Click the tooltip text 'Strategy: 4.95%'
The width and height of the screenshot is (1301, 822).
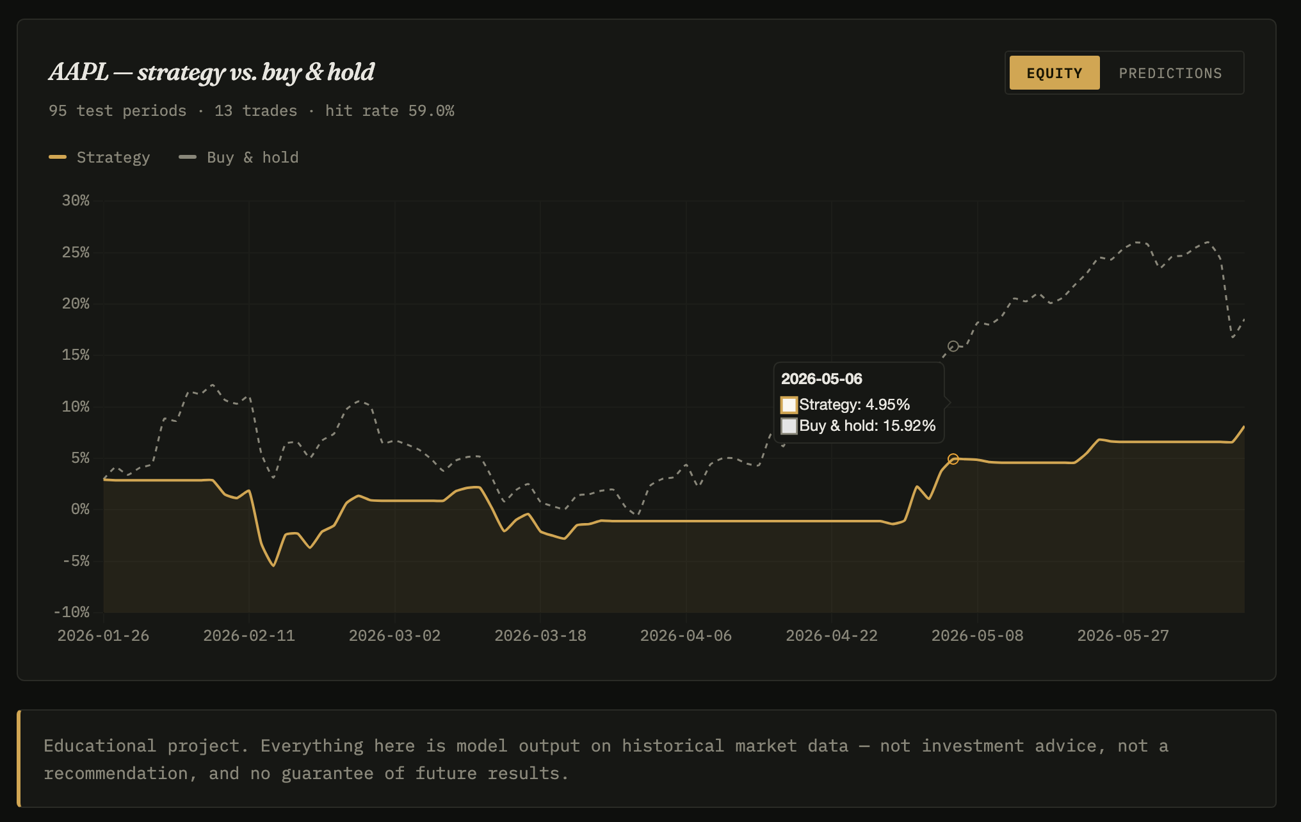[855, 405]
